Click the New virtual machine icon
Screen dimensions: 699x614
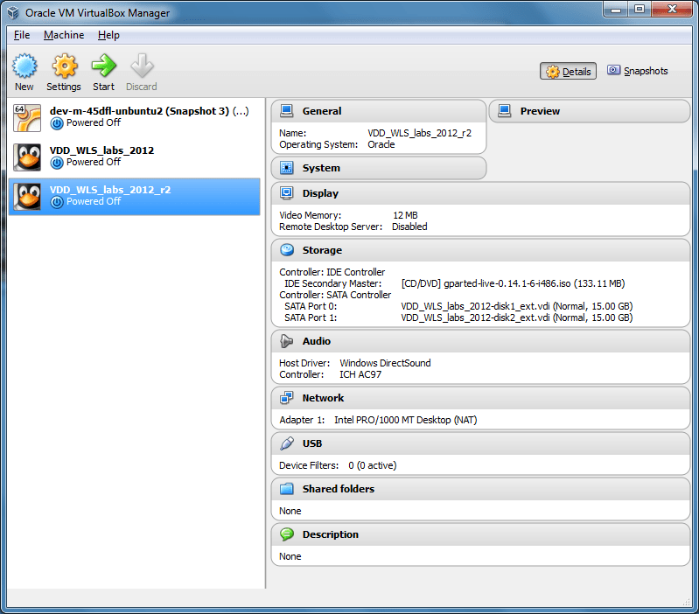point(24,66)
